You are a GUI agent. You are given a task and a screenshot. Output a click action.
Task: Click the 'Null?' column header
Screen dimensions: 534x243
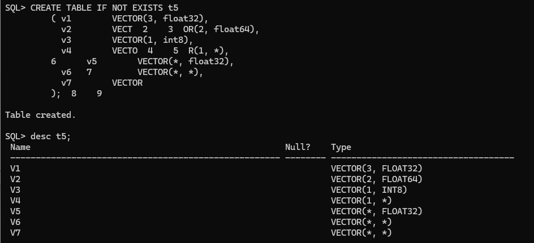[x=298, y=147]
